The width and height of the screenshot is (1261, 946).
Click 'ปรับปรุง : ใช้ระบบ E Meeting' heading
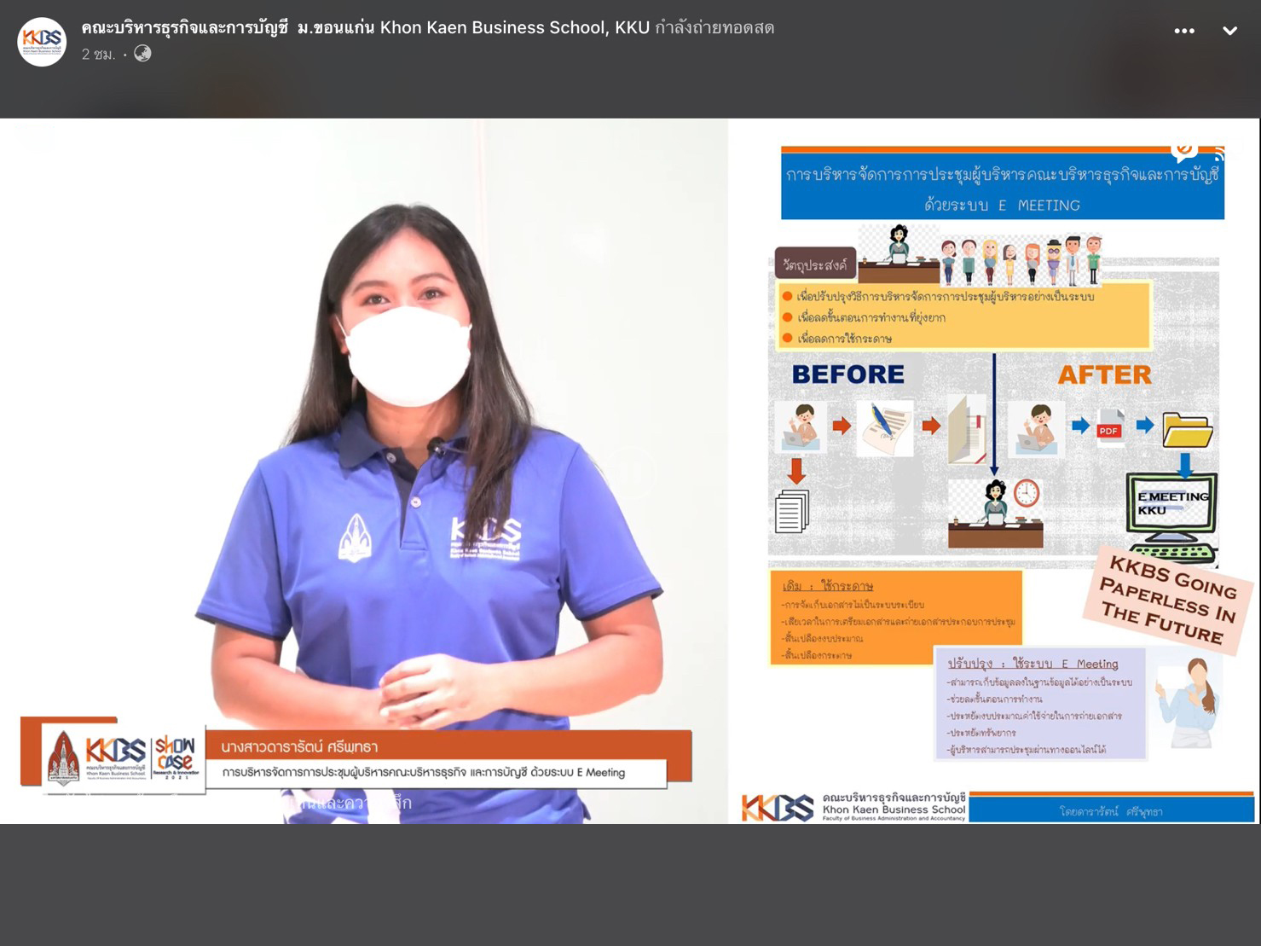1033,664
